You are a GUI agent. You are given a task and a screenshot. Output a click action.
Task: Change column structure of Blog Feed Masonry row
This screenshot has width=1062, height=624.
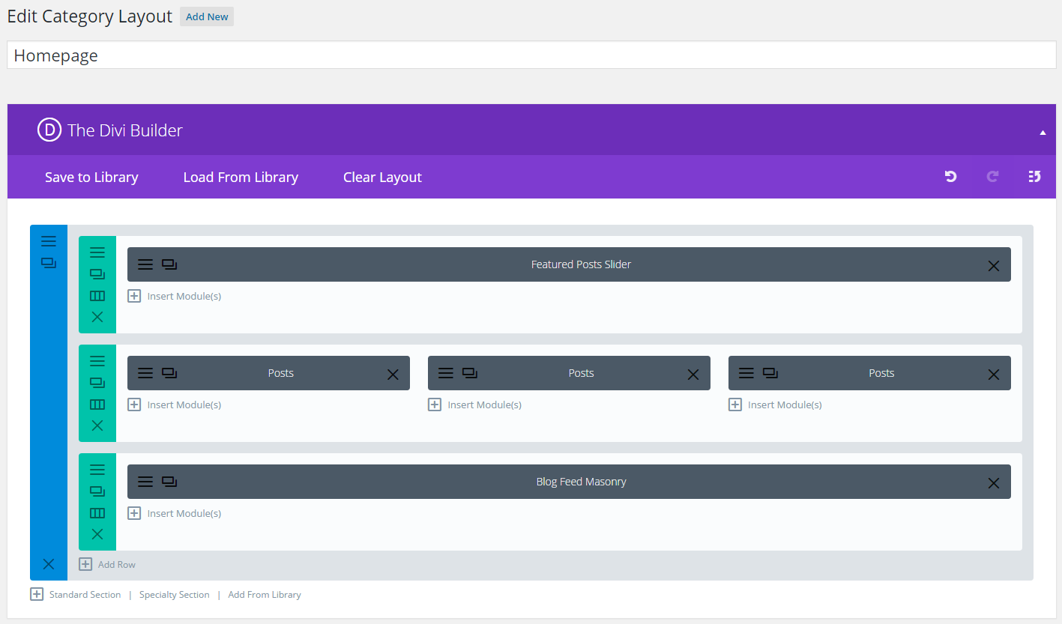[x=97, y=513]
